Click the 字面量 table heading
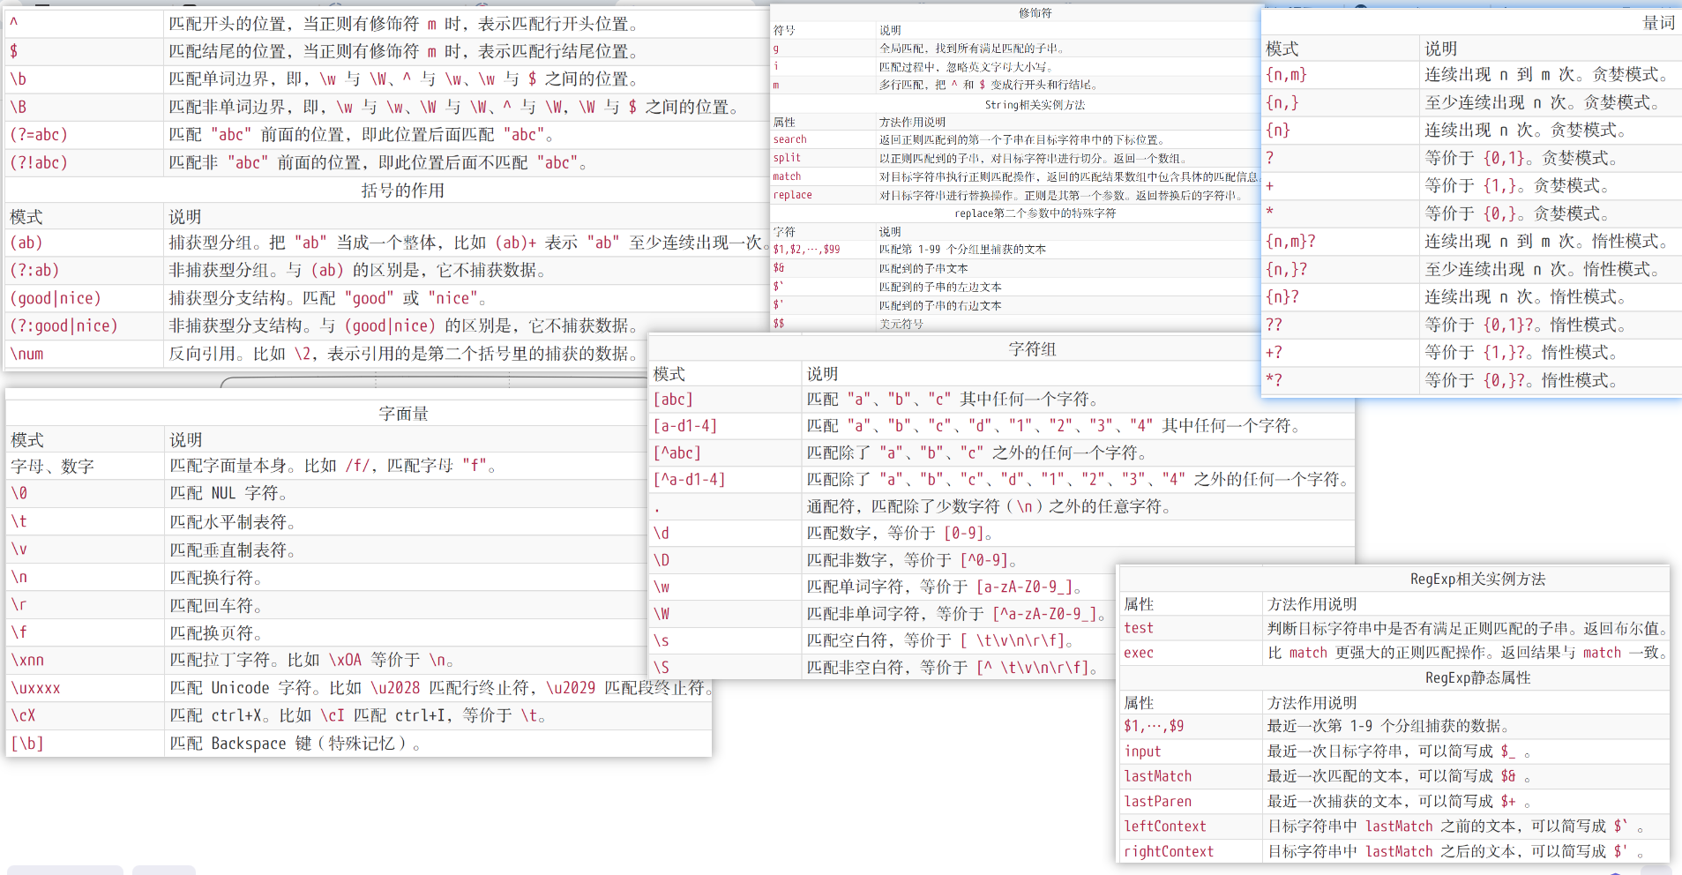Screen dimensions: 1682x875 point(403,414)
